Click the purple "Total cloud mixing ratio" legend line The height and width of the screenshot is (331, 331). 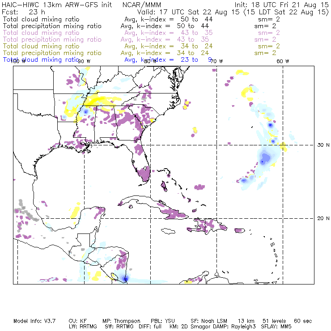[141, 33]
